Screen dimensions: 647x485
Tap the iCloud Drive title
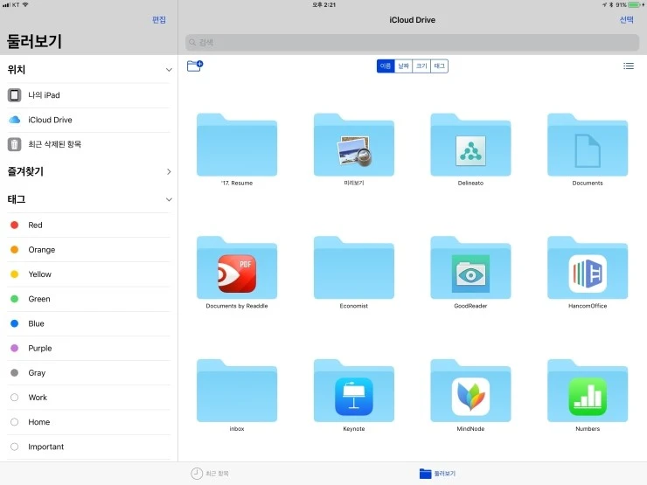(x=412, y=20)
